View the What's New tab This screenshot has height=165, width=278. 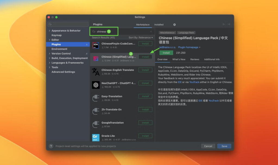pos(179,59)
